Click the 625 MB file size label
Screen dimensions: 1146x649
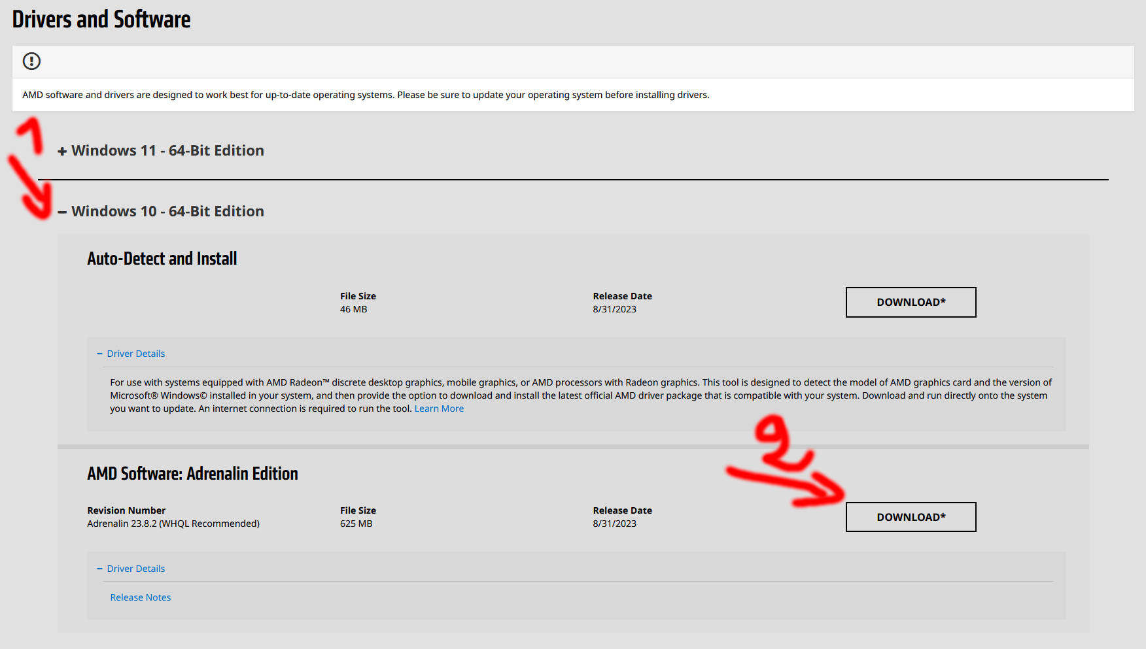[356, 523]
